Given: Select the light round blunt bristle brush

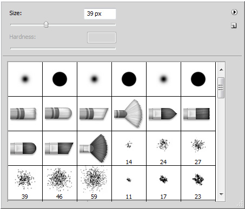Looking at the screenshot, I should pyautogui.click(x=59, y=114).
